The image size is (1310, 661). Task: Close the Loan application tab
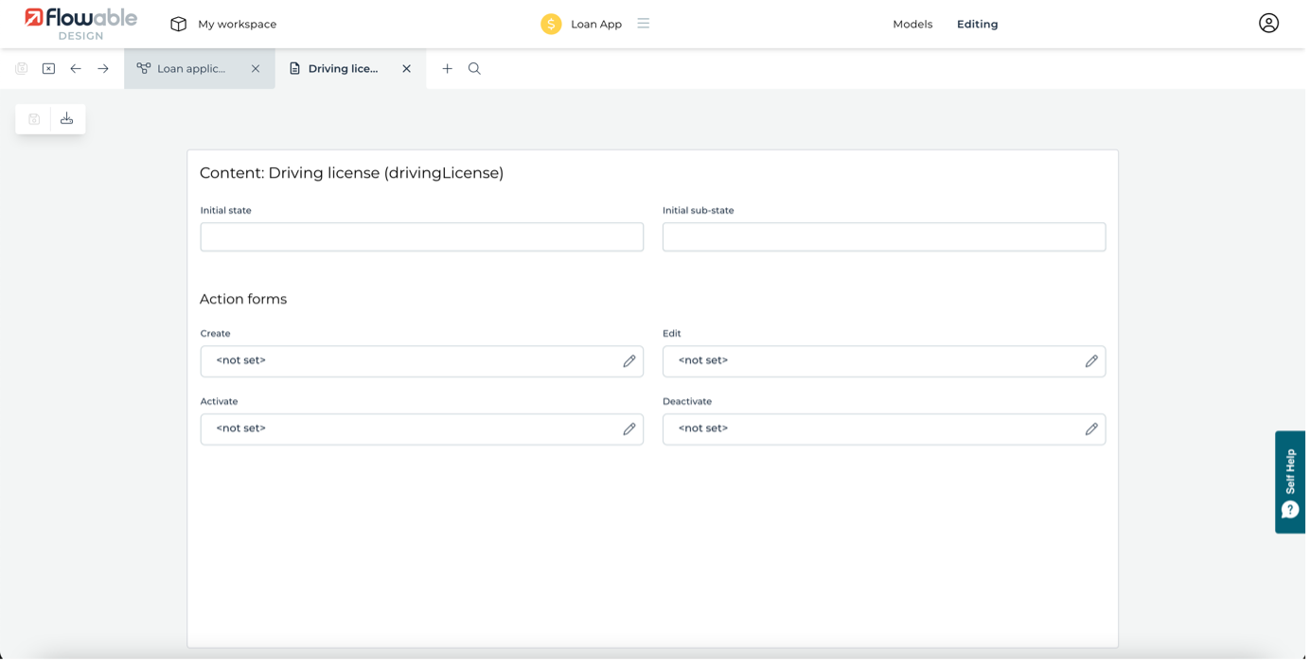(256, 69)
